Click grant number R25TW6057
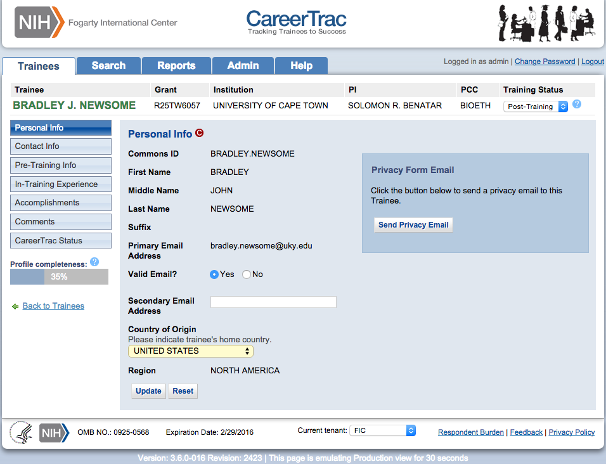606x464 pixels. (177, 105)
